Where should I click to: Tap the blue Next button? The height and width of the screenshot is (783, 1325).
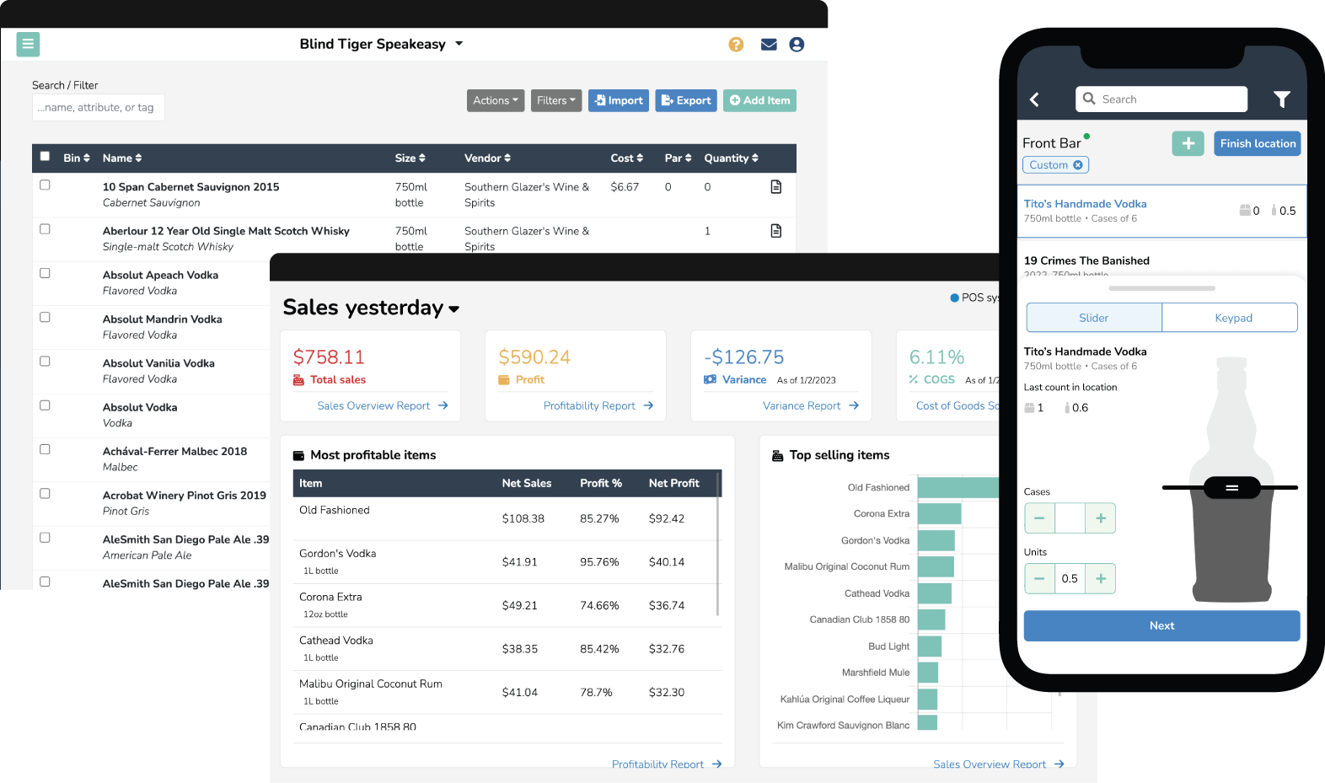click(x=1161, y=626)
